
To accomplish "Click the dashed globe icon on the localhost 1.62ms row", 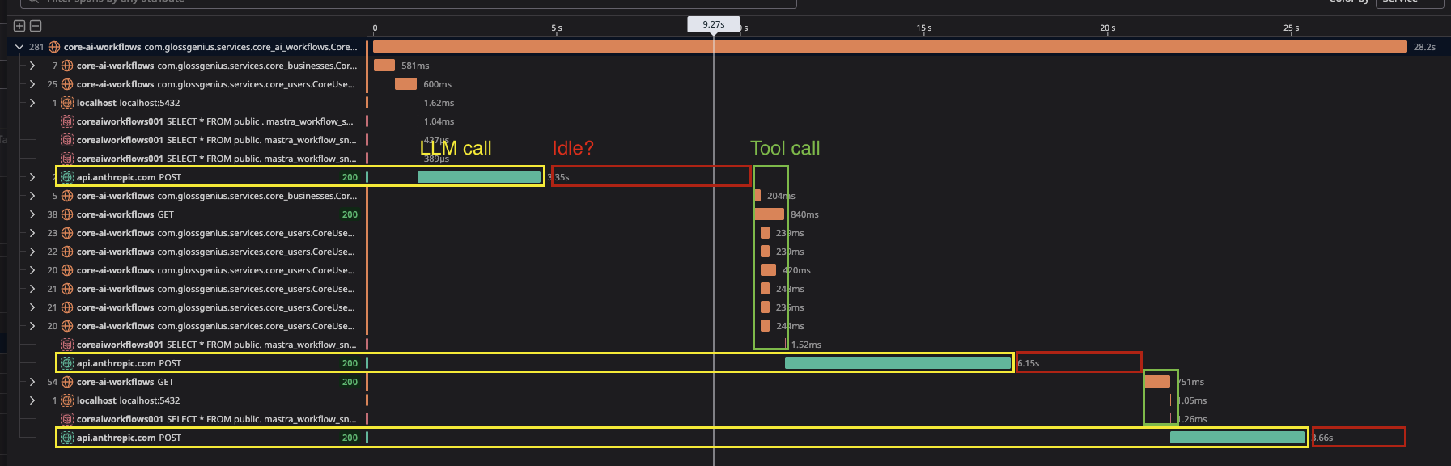I will [x=67, y=103].
